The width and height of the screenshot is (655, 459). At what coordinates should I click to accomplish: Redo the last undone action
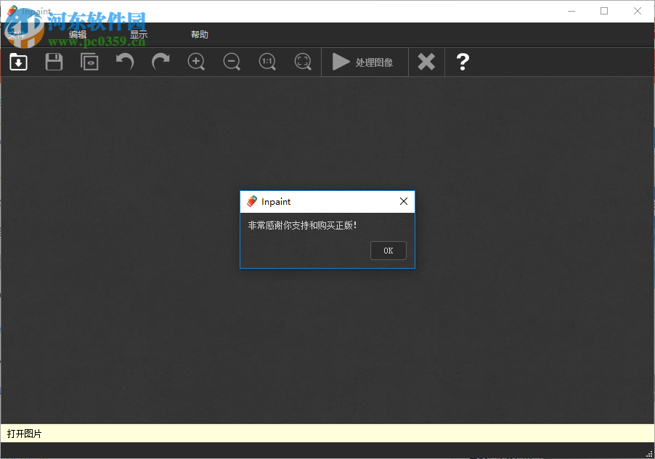point(160,62)
